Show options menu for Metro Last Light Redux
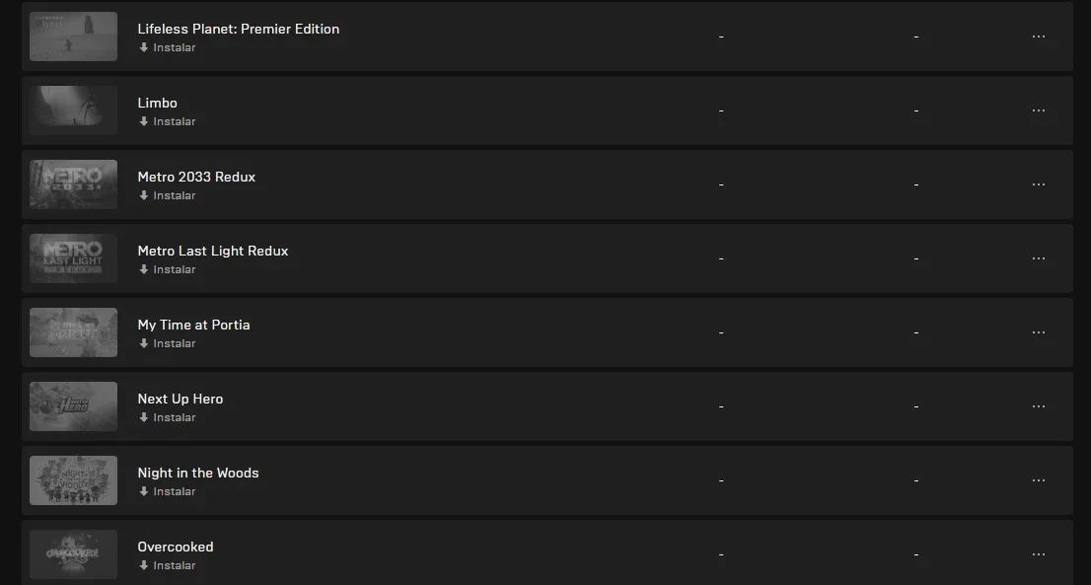Image resolution: width=1091 pixels, height=585 pixels. pos(1038,258)
